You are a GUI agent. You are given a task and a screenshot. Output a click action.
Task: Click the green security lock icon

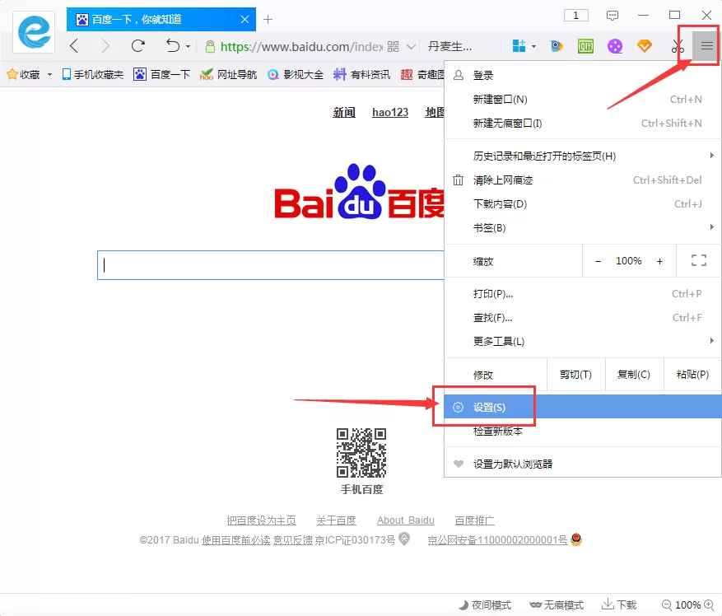[210, 47]
